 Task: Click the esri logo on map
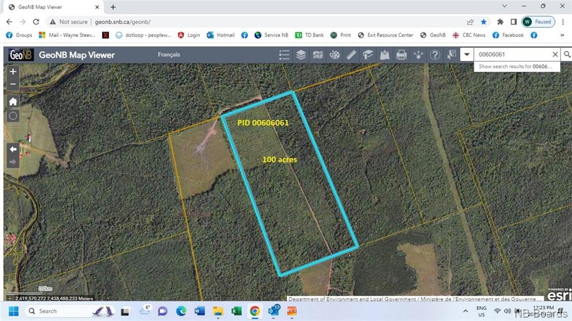[x=559, y=294]
